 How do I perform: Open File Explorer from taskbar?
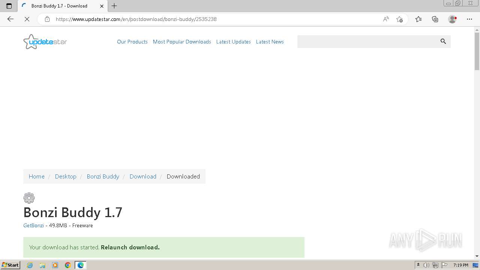(x=42, y=265)
